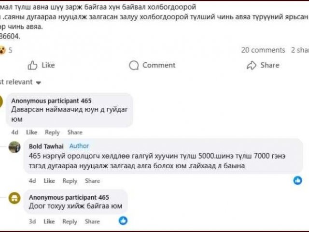Open the shares count link
This screenshot has width=309, height=232.
click(x=299, y=50)
